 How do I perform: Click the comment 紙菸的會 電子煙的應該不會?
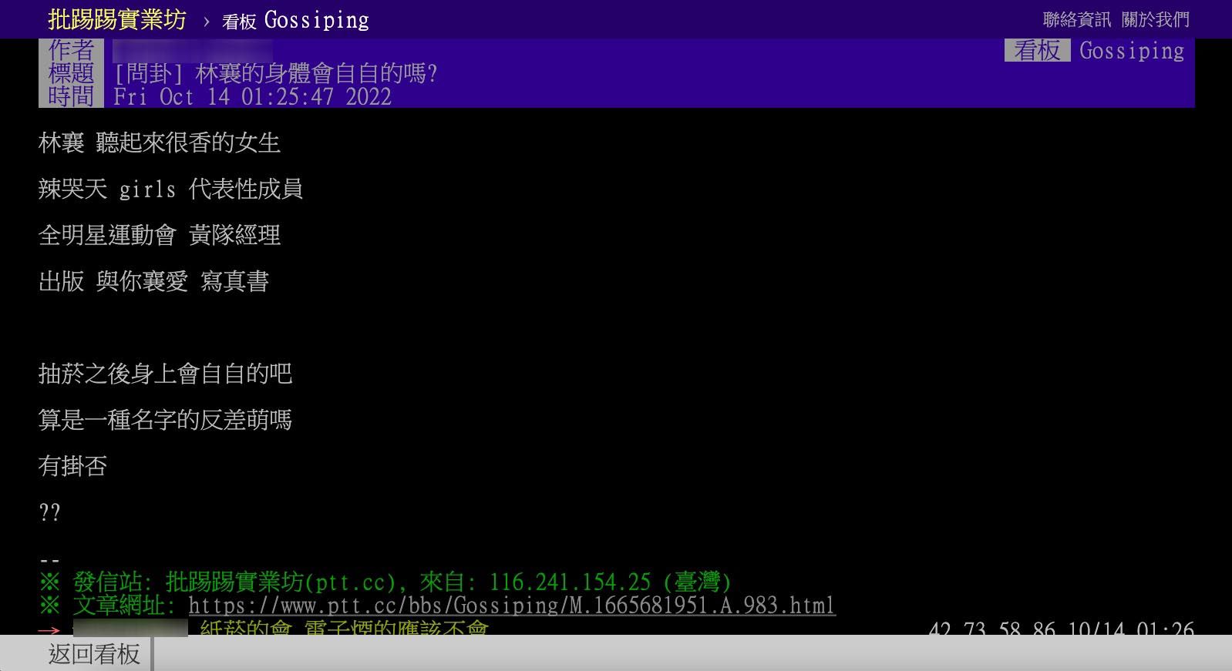pyautogui.click(x=344, y=627)
